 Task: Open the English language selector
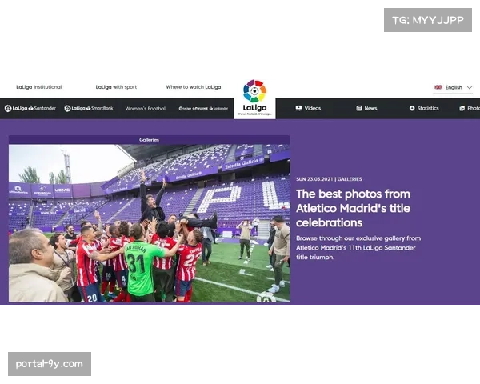point(453,87)
